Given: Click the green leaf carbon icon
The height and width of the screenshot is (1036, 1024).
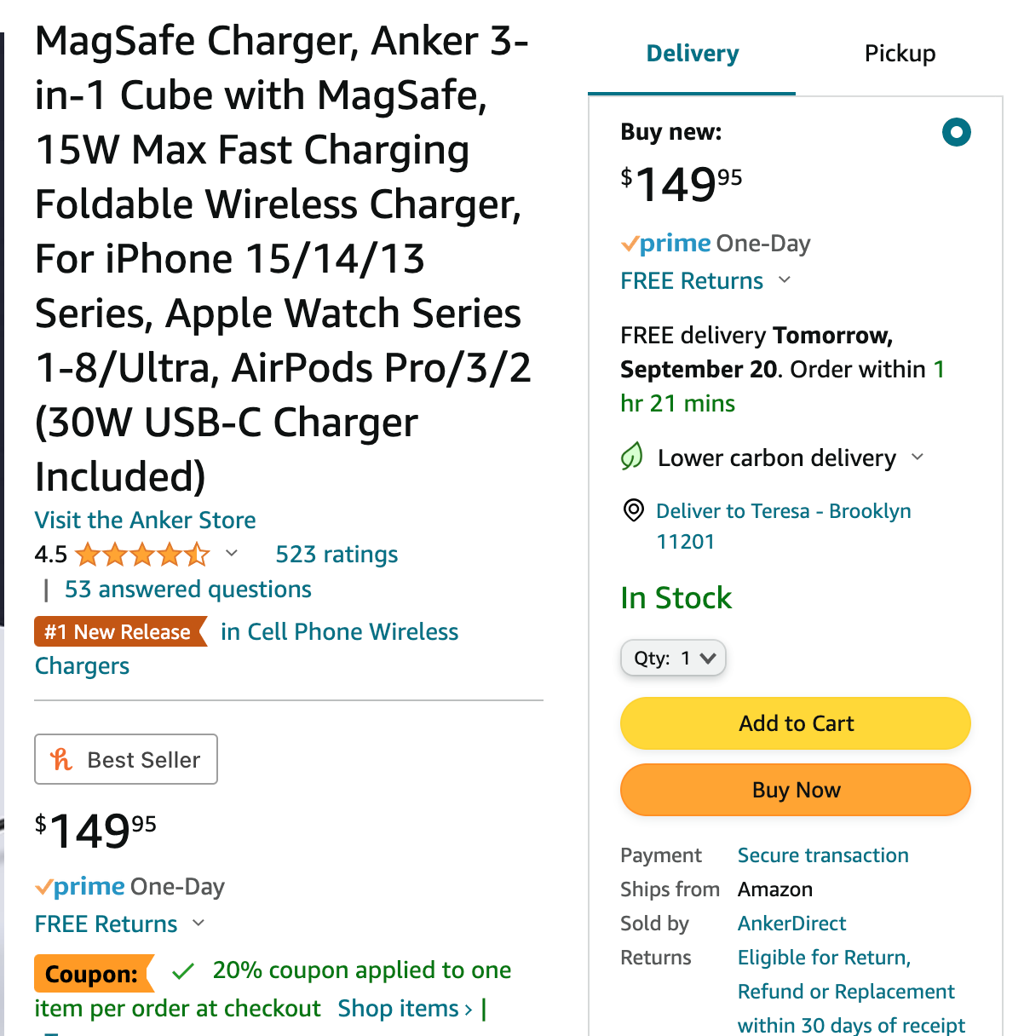Looking at the screenshot, I should (x=632, y=457).
